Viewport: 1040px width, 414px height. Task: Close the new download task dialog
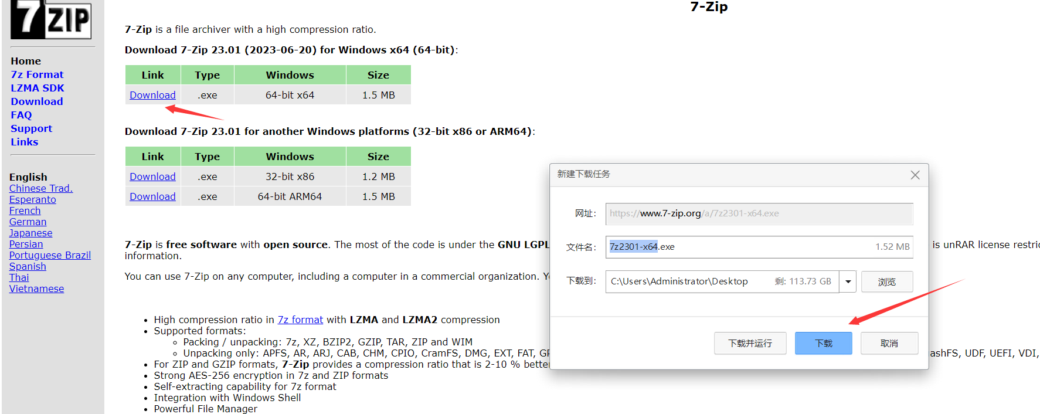[x=915, y=175]
